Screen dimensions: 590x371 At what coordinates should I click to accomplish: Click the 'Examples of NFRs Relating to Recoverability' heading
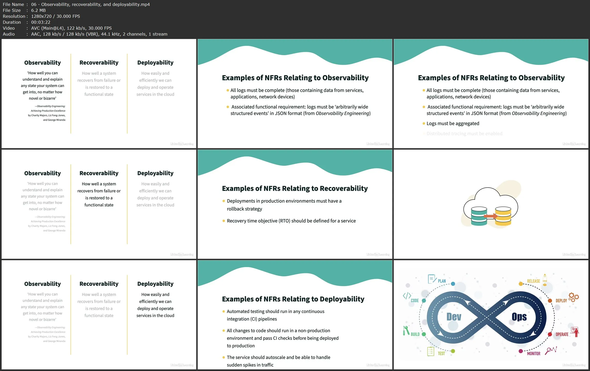click(295, 188)
